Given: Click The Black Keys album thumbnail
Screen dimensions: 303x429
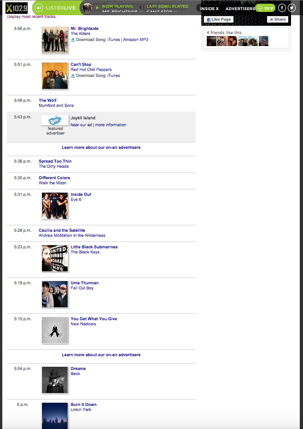Looking at the screenshot, I should click(55, 258).
